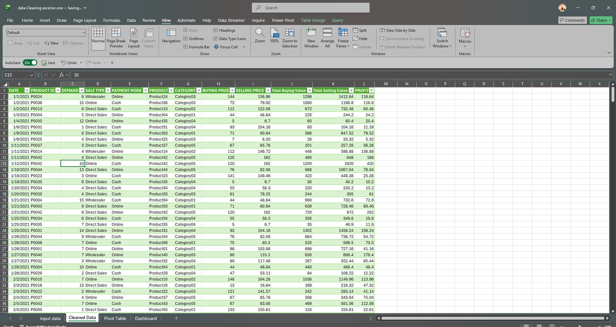Image resolution: width=616 pixels, height=327 pixels.
Task: Select row header 20
Action: pos(4,206)
